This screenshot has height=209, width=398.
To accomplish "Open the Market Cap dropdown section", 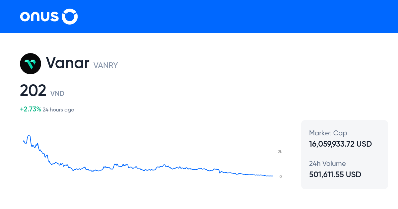I will coord(328,133).
